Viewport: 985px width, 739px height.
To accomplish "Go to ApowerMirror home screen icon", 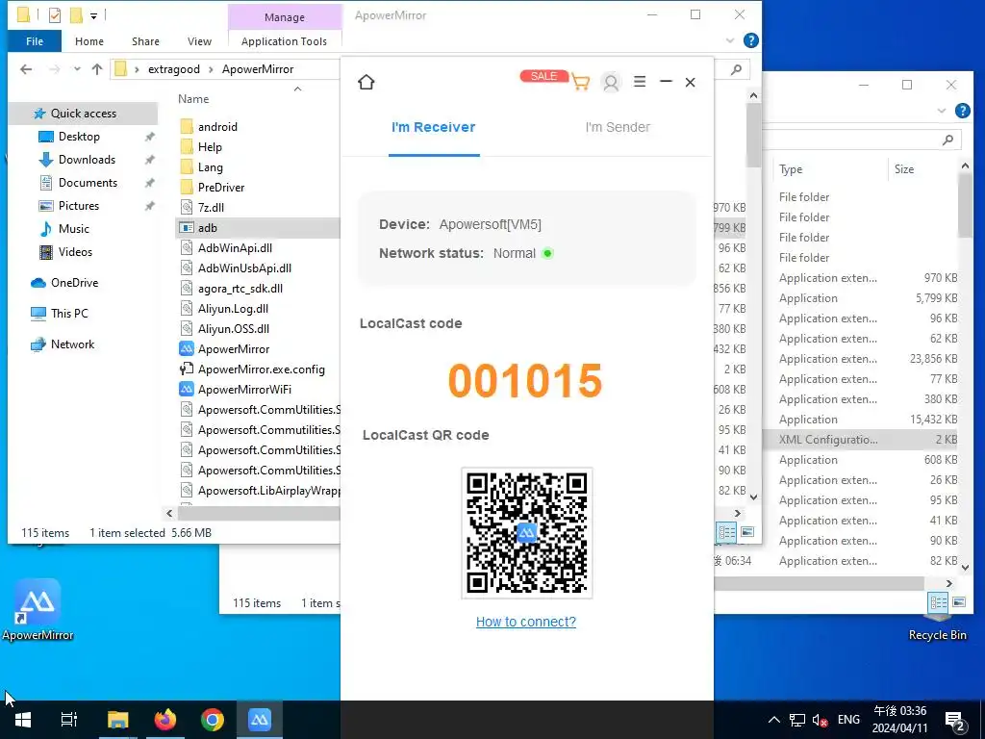I will (x=366, y=83).
